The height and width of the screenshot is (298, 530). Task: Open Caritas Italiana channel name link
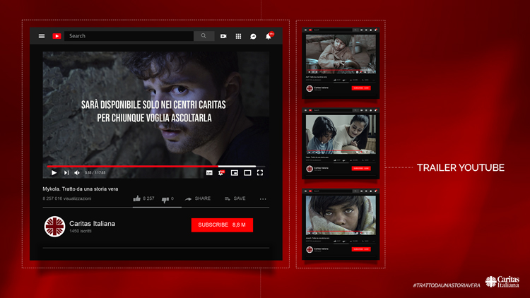click(93, 224)
